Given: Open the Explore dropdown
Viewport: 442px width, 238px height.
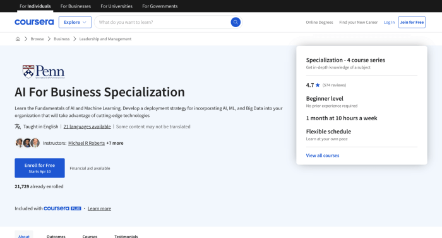Looking at the screenshot, I should [x=75, y=22].
